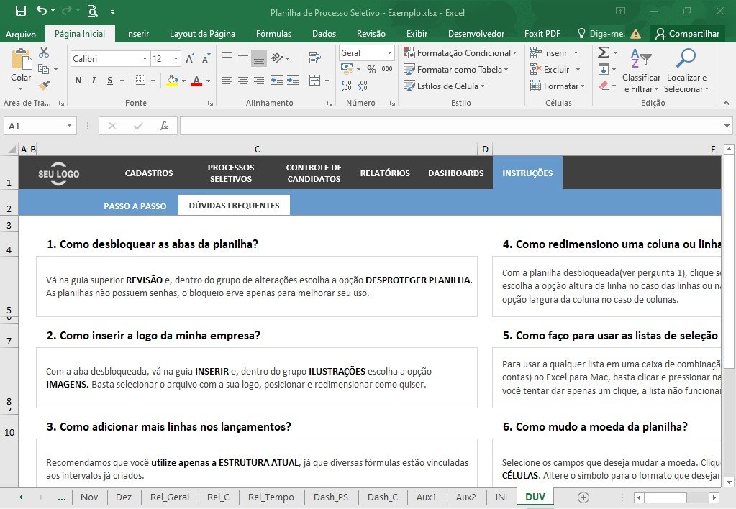Open the Inserir ribbon tab
Image resolution: width=736 pixels, height=509 pixels.
[x=137, y=34]
